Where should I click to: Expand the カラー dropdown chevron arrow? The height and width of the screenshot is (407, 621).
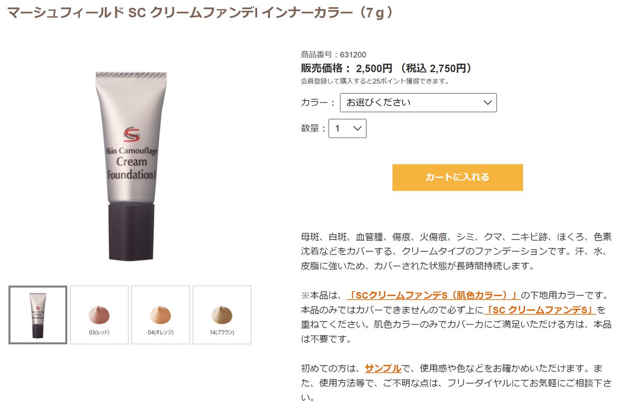click(487, 102)
